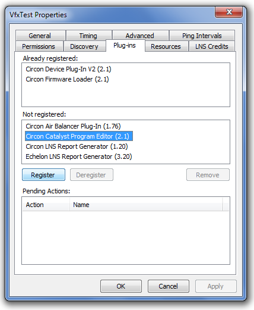Select Circon Firmware Loader in registered list
The image size is (254, 310).
[67, 79]
